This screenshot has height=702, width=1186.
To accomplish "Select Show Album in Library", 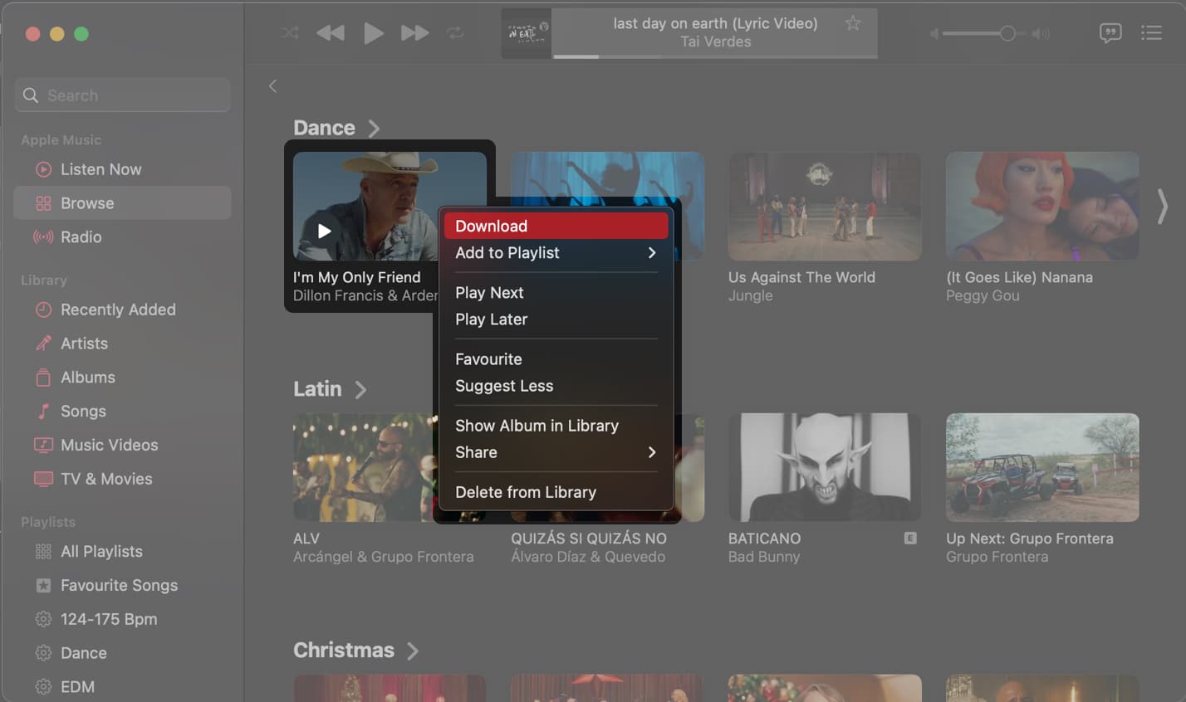I will pyautogui.click(x=556, y=426).
